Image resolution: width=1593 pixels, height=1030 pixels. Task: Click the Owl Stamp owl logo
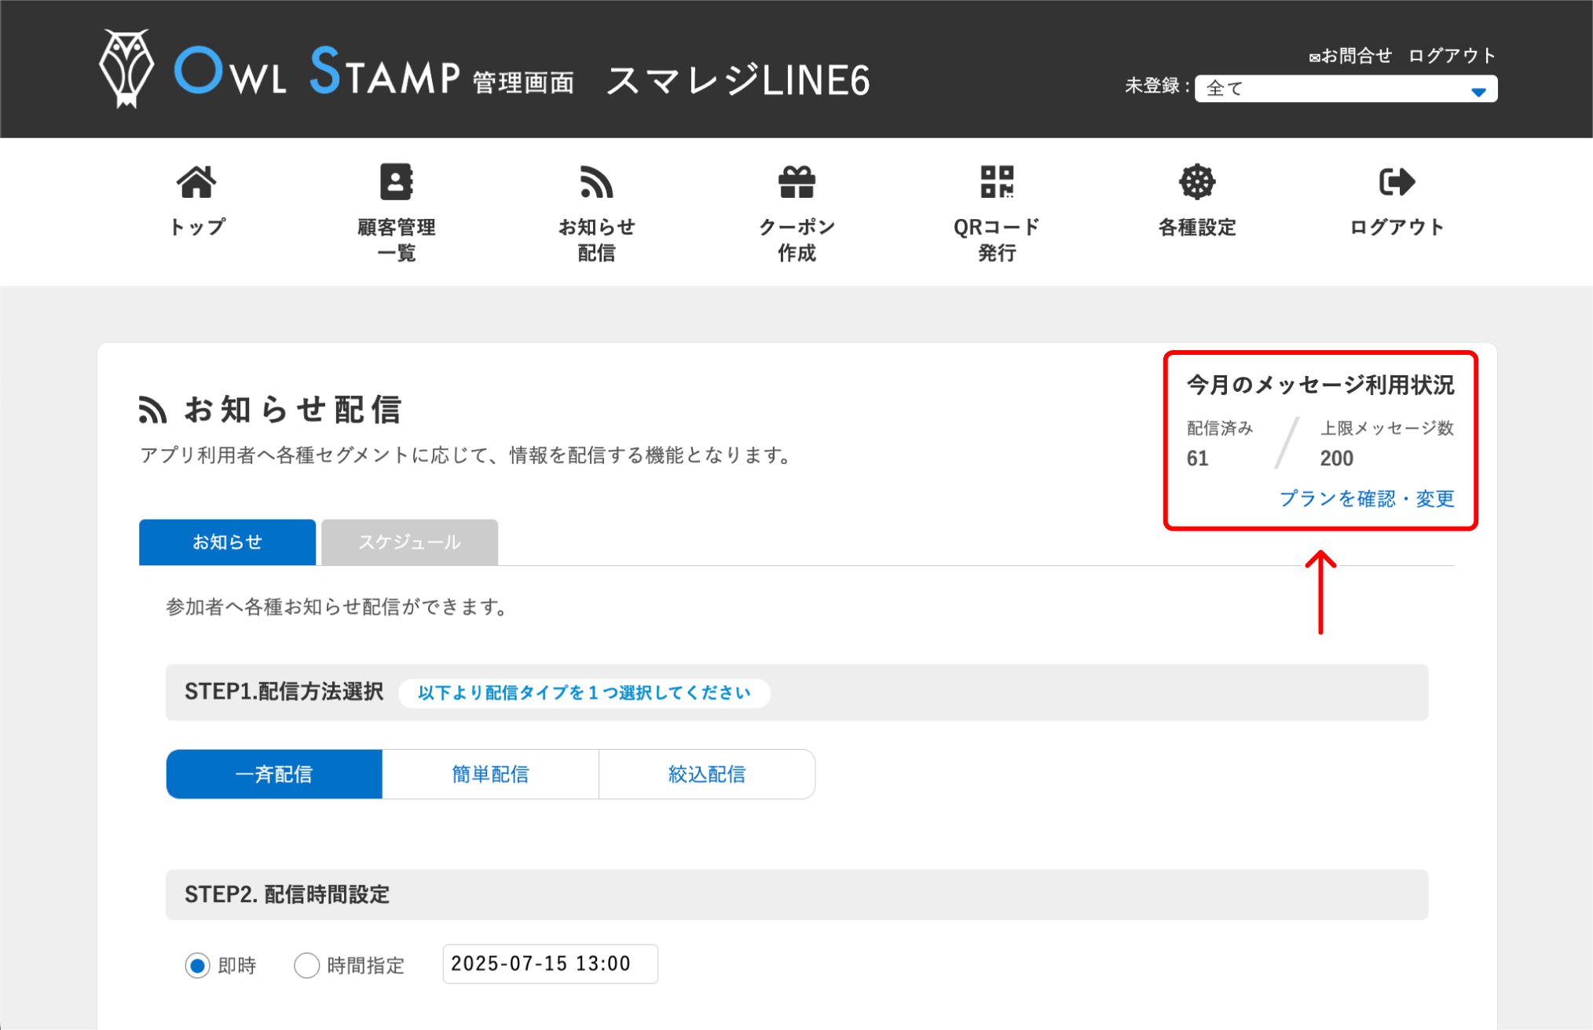tap(126, 69)
